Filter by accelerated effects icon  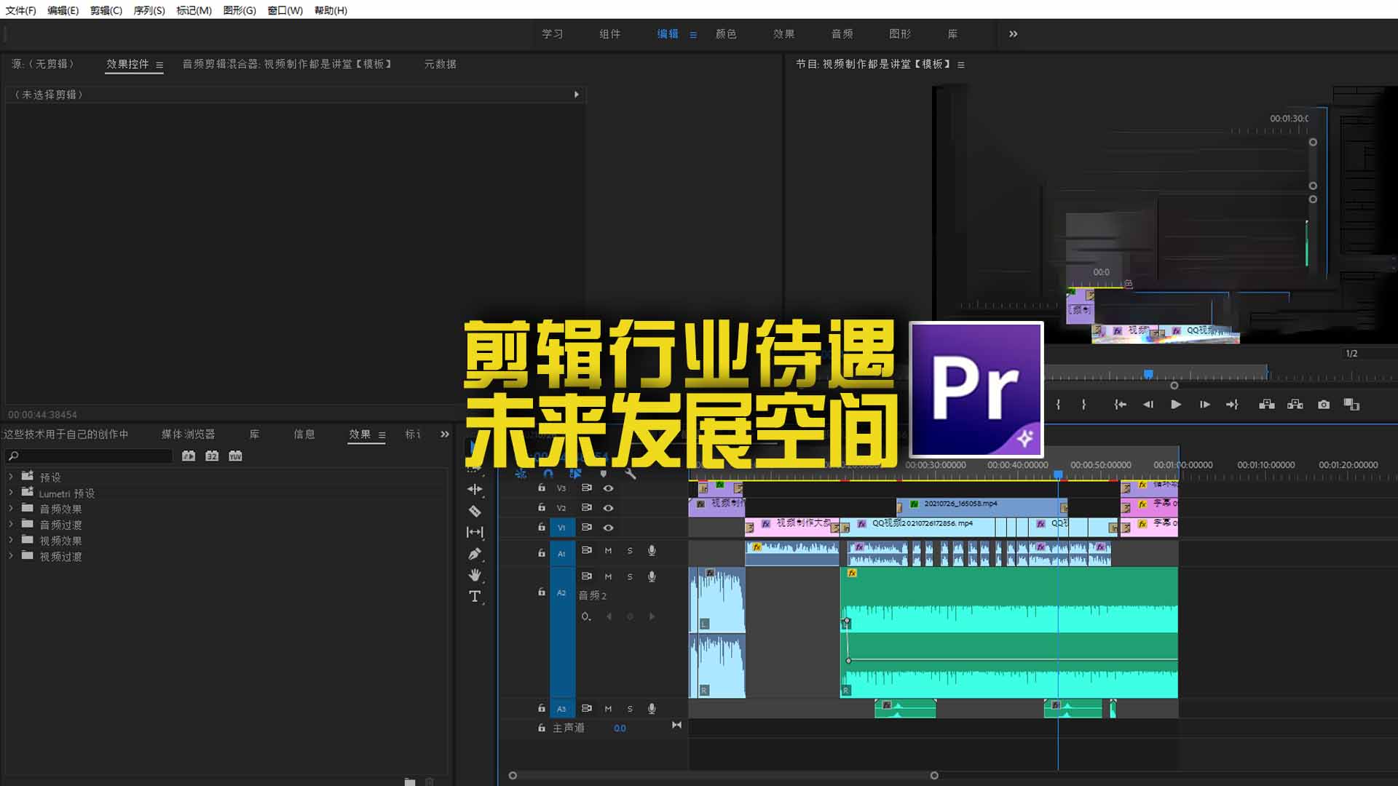coord(189,456)
